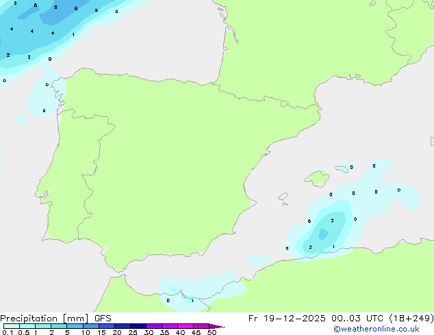The width and height of the screenshot is (434, 335).
Task: Click the 2–5 mm legend color box
Action: (59, 326)
